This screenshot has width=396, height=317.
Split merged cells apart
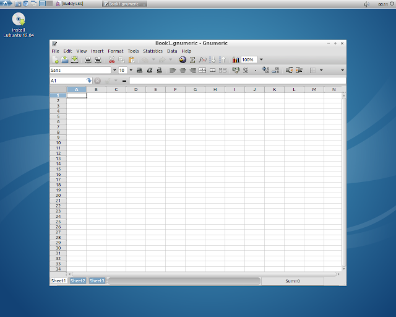223,71
